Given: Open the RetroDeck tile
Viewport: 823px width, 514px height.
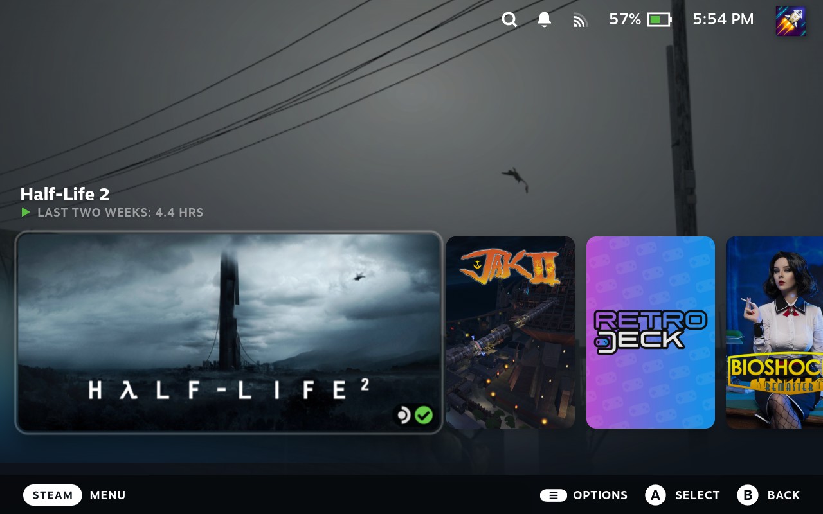Looking at the screenshot, I should (x=651, y=332).
